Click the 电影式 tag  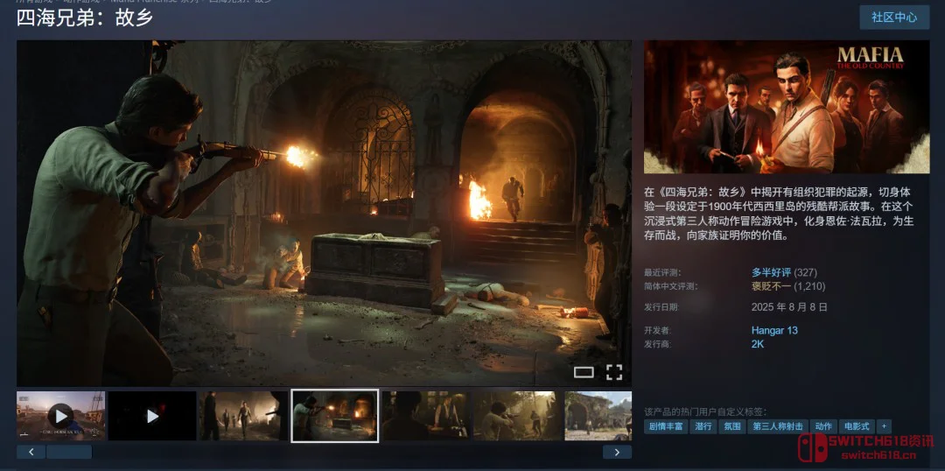coord(857,426)
